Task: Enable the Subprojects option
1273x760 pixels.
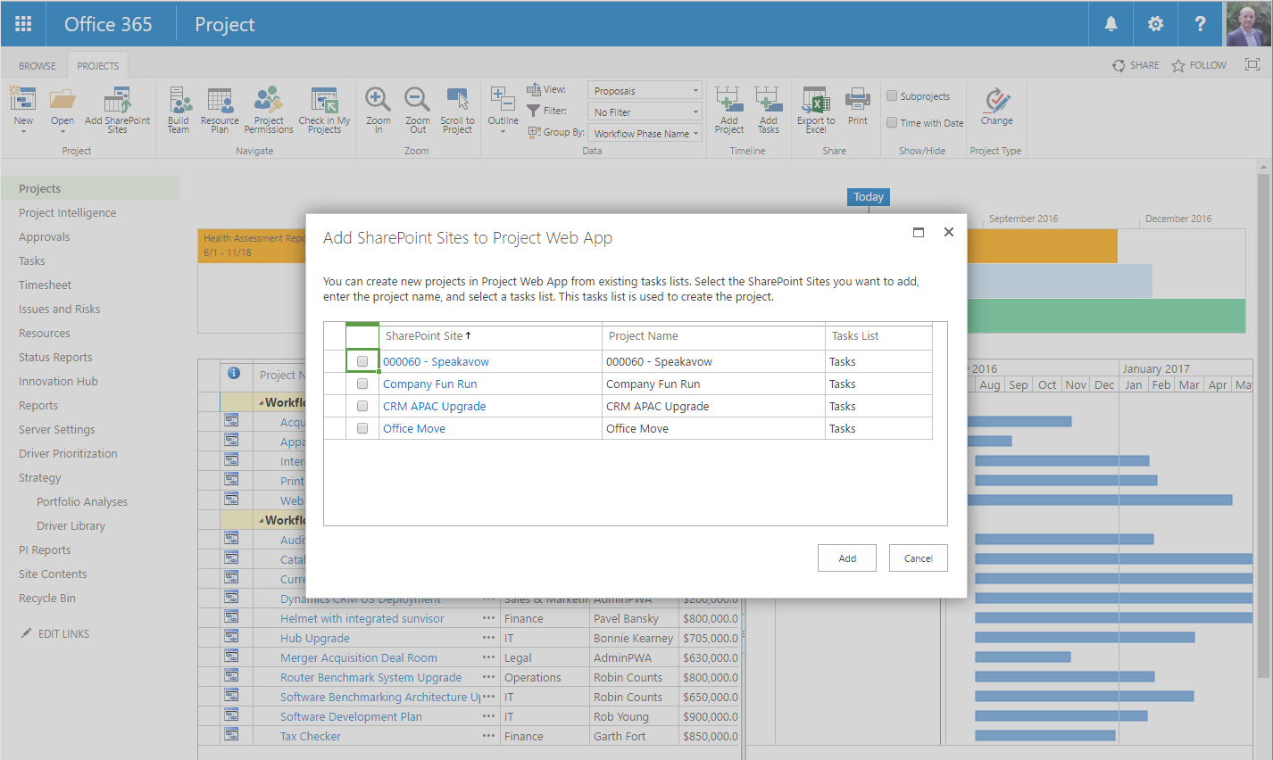Action: click(x=892, y=95)
